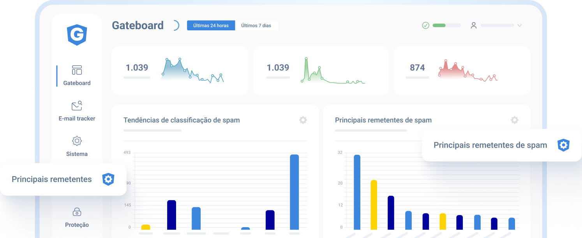Viewport: 582px width, 238px height.
Task: Expand the user account dropdown chevron
Action: [x=519, y=26]
